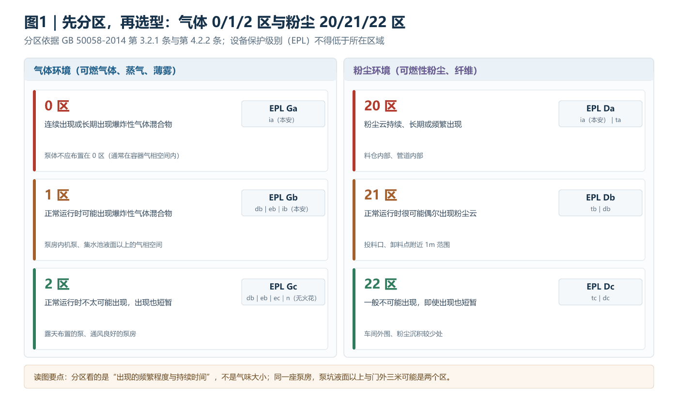
Task: Click the description "连续出现或长期出现爆炸性气体混合物"
Action: (x=108, y=124)
